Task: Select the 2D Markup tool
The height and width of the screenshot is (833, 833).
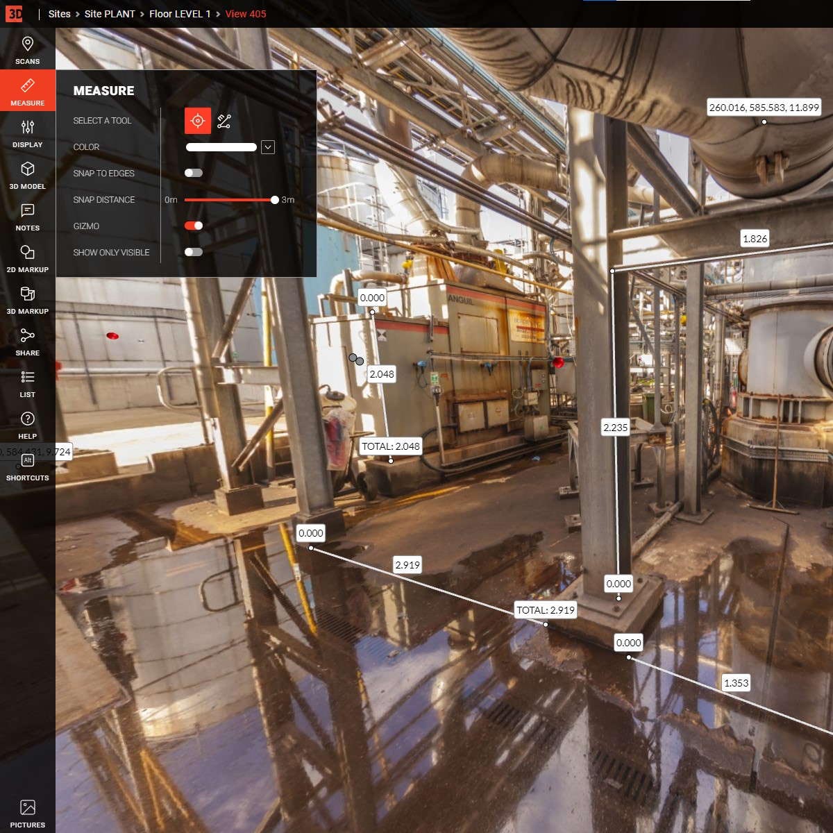Action: [28, 257]
